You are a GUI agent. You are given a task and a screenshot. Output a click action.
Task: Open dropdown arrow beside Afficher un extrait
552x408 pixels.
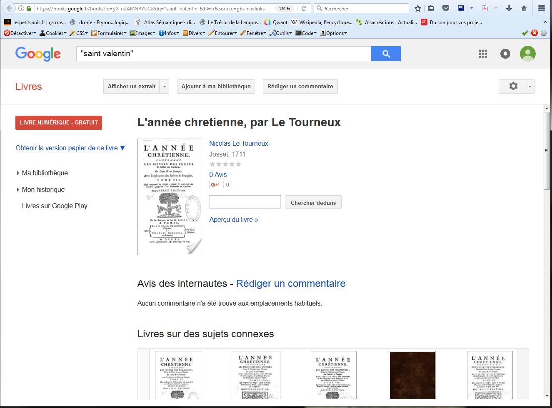165,87
